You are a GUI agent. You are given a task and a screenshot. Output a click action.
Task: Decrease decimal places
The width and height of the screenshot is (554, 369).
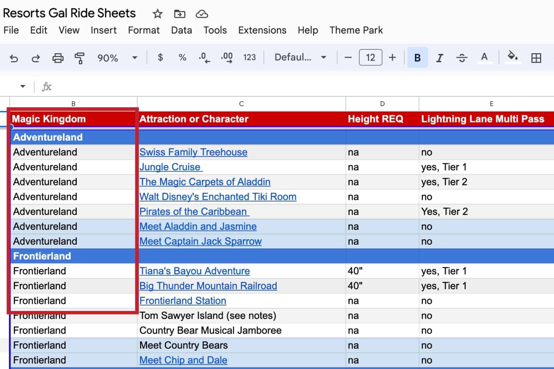204,58
